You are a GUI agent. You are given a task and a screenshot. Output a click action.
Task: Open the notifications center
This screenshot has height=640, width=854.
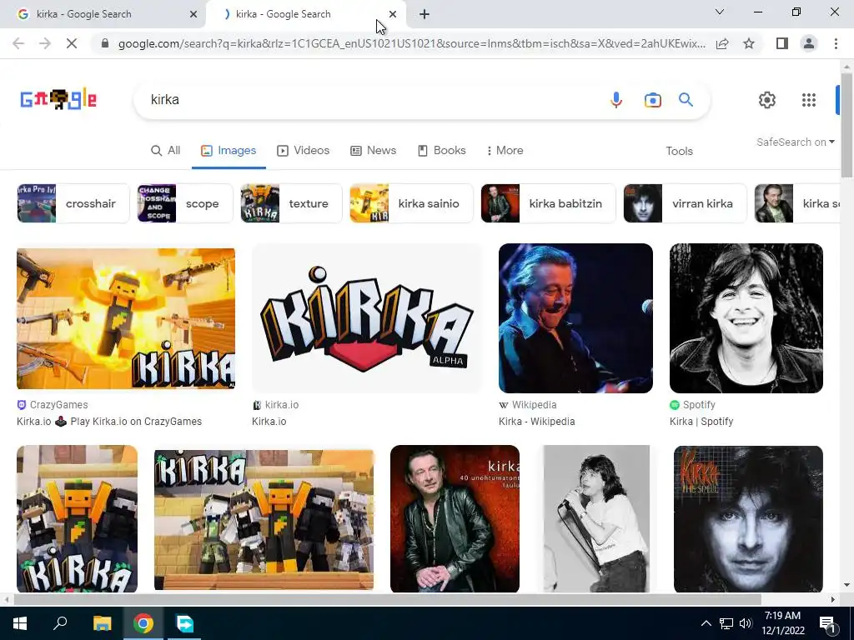[827, 623]
